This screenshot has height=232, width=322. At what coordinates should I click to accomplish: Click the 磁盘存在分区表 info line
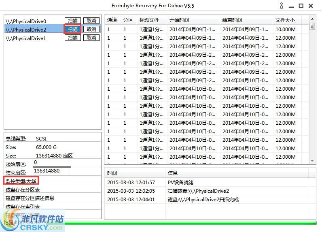click(x=23, y=189)
